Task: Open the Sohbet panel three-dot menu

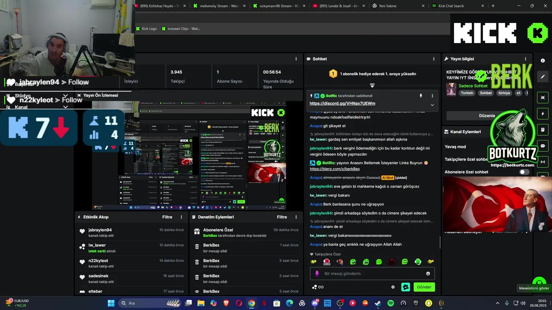Action: (434, 59)
